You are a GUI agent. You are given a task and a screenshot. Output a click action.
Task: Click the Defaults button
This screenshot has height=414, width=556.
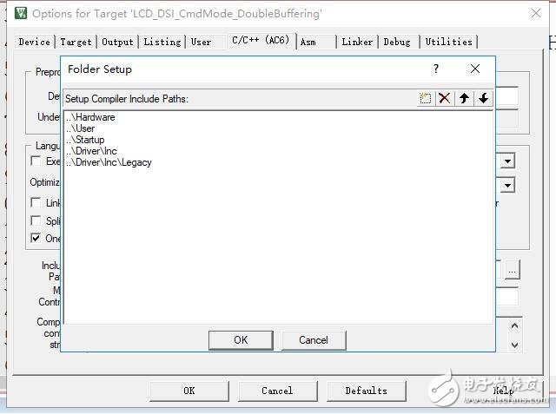(367, 391)
